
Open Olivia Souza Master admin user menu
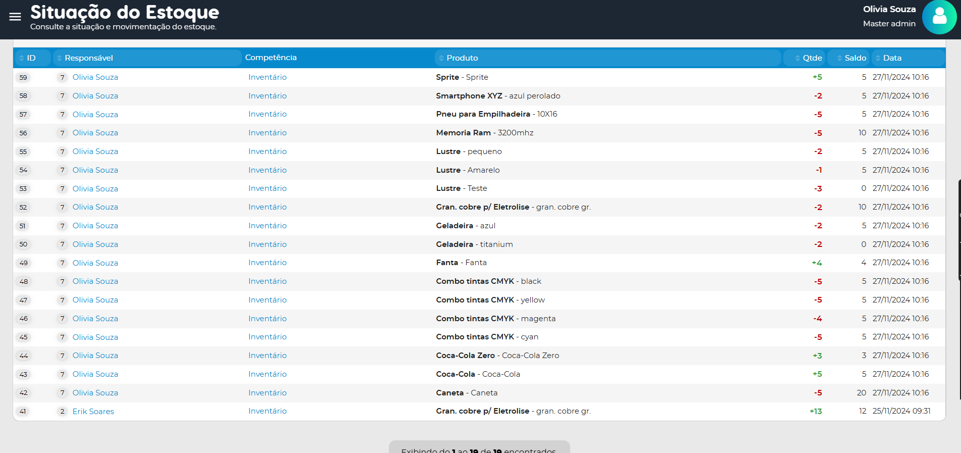889,16
